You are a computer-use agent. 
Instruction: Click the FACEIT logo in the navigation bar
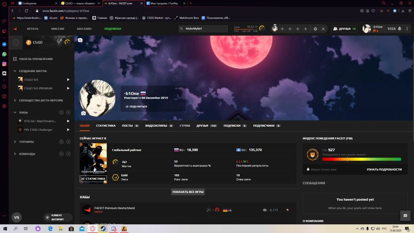(x=15, y=29)
